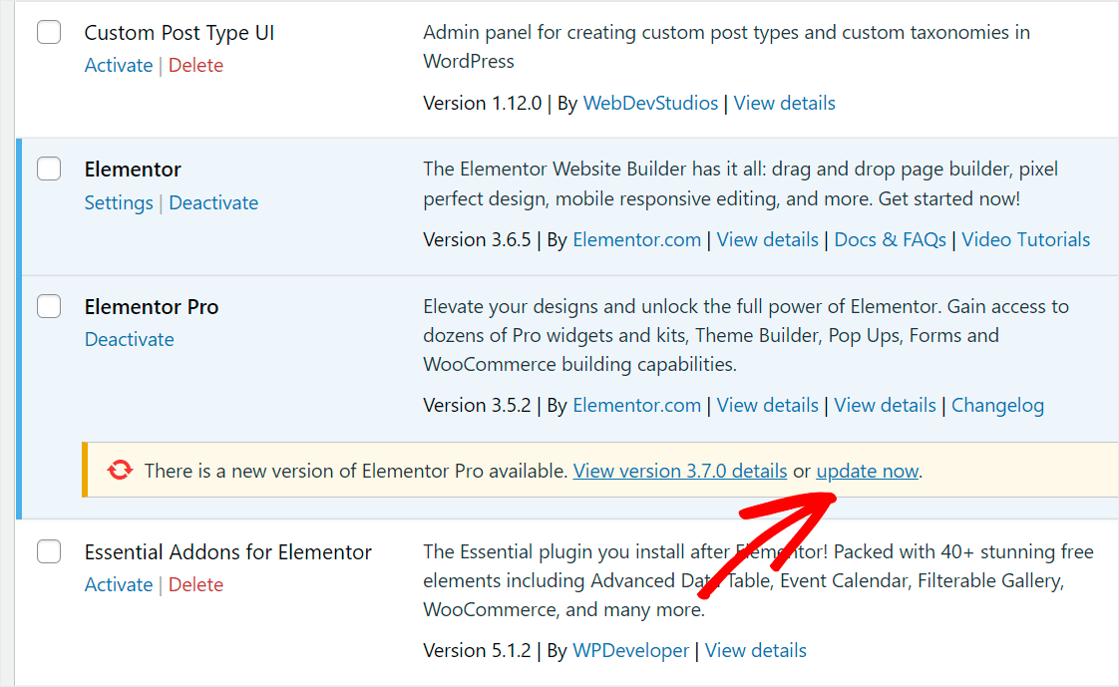The image size is (1119, 687).
Task: Open second View details link before Changelog
Action: pyautogui.click(x=885, y=405)
